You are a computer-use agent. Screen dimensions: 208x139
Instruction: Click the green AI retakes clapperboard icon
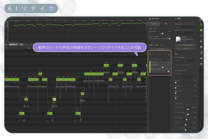point(201,30)
